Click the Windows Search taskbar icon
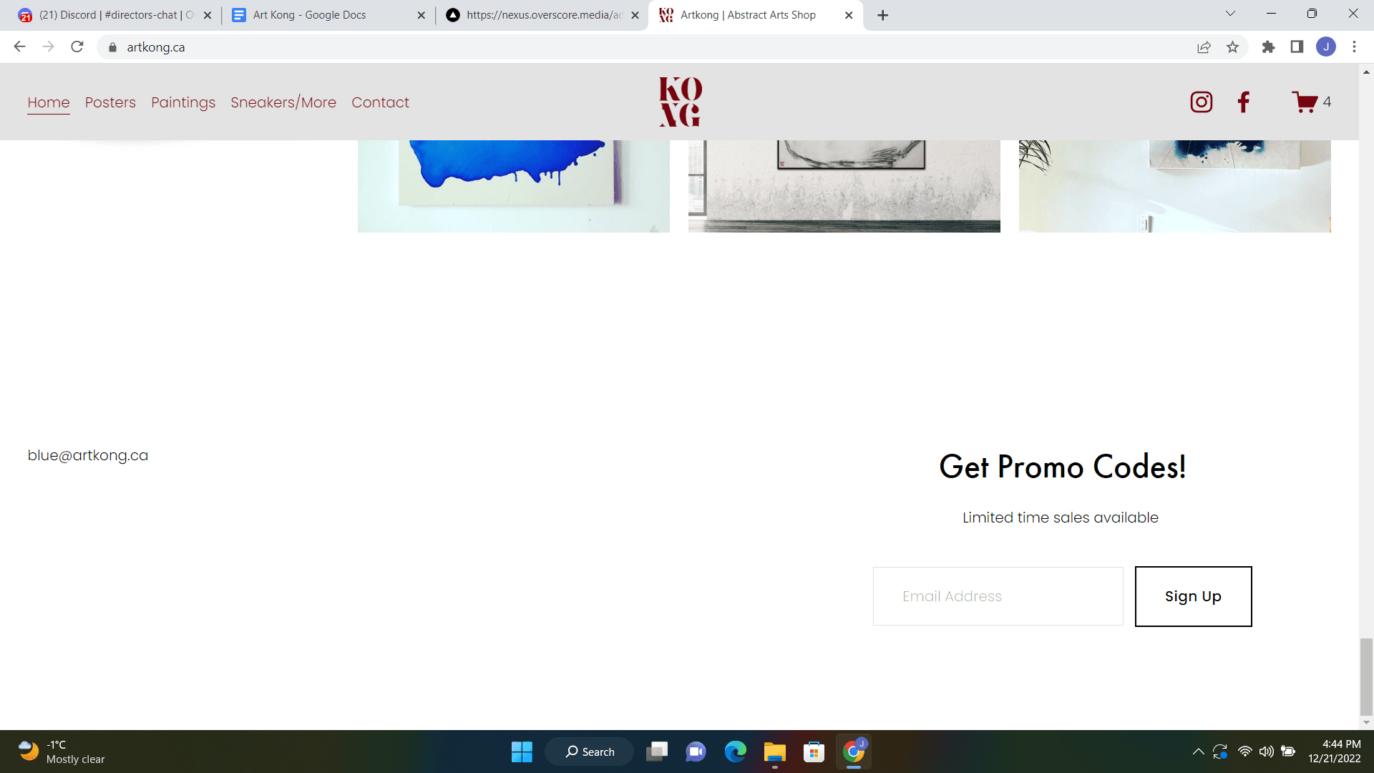Screen dimensions: 1374x773 [x=590, y=752]
